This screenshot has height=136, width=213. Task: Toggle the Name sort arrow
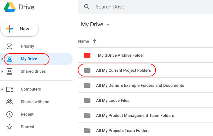pos(95,41)
